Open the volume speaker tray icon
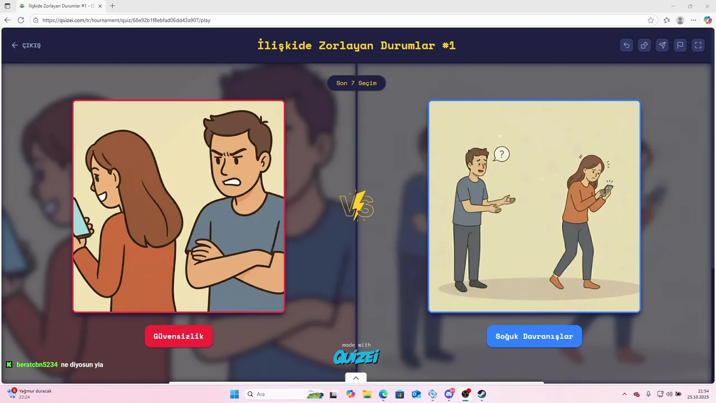The width and height of the screenshot is (716, 403). click(x=670, y=394)
